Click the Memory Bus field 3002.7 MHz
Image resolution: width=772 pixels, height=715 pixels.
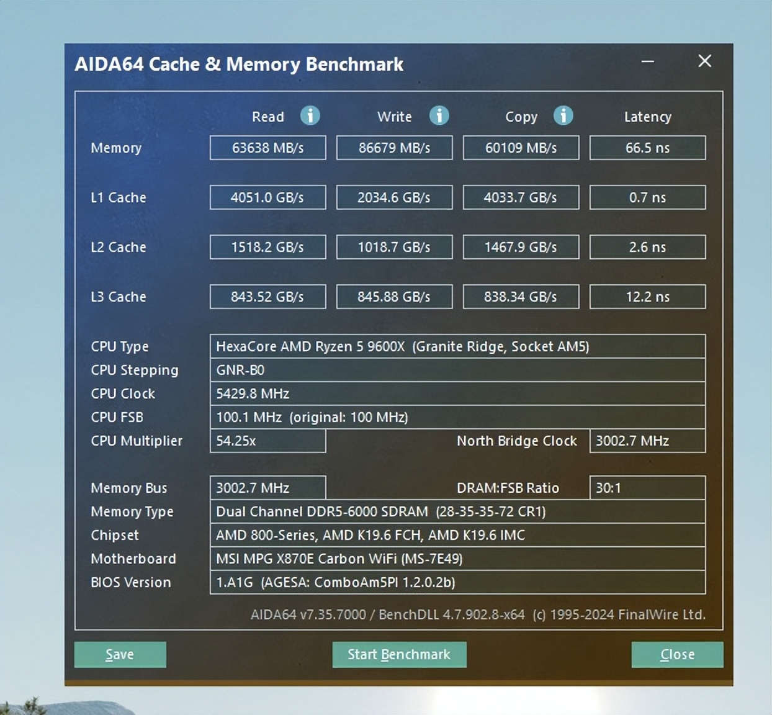[267, 488]
